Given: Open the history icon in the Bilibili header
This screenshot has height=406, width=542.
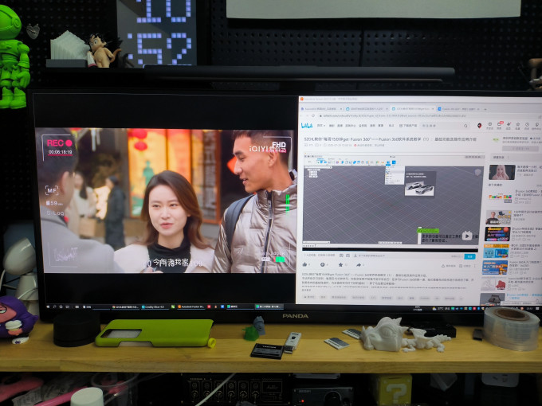Looking at the screenshot, I should (527, 125).
